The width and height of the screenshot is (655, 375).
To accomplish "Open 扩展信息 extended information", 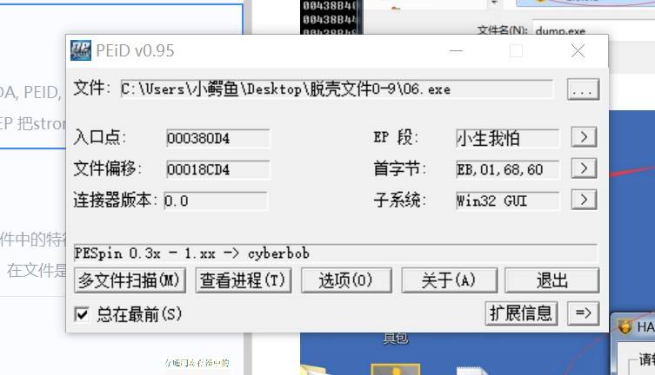I will pos(521,313).
